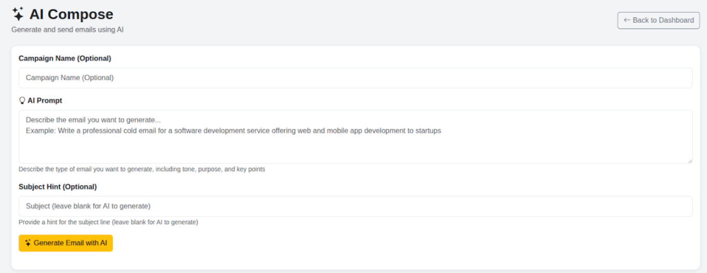Click the 'Subject (leave blank for AI to generate)' placeholder

(88, 206)
